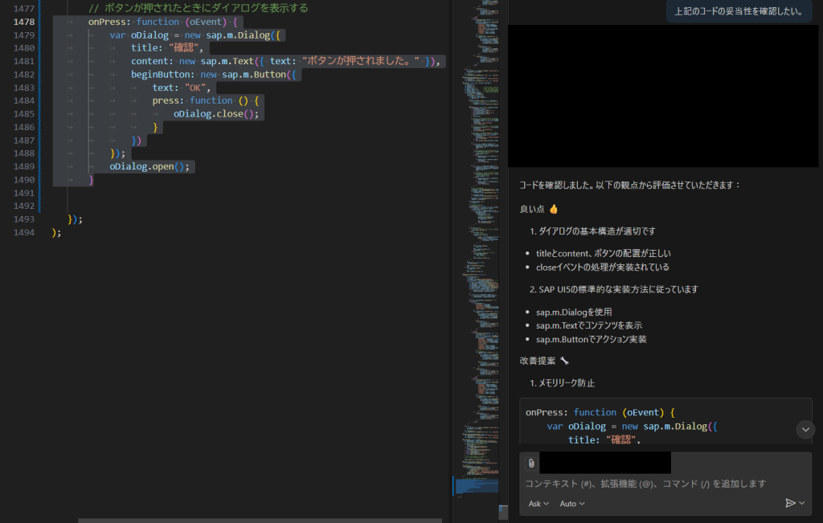Image resolution: width=823 pixels, height=523 pixels.
Task: Click line number 1478 in the gutter
Action: [x=24, y=22]
